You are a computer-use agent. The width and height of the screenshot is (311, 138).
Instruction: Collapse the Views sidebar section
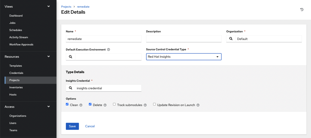[x=48, y=6]
